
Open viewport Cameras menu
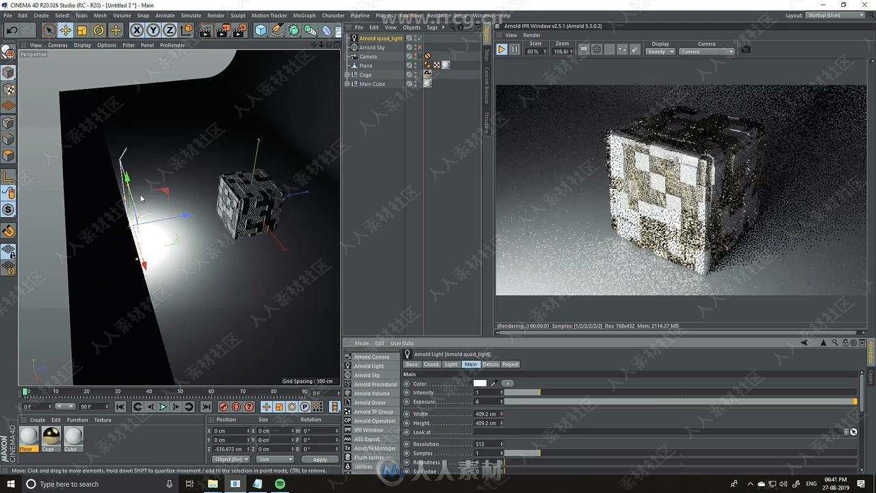57,45
